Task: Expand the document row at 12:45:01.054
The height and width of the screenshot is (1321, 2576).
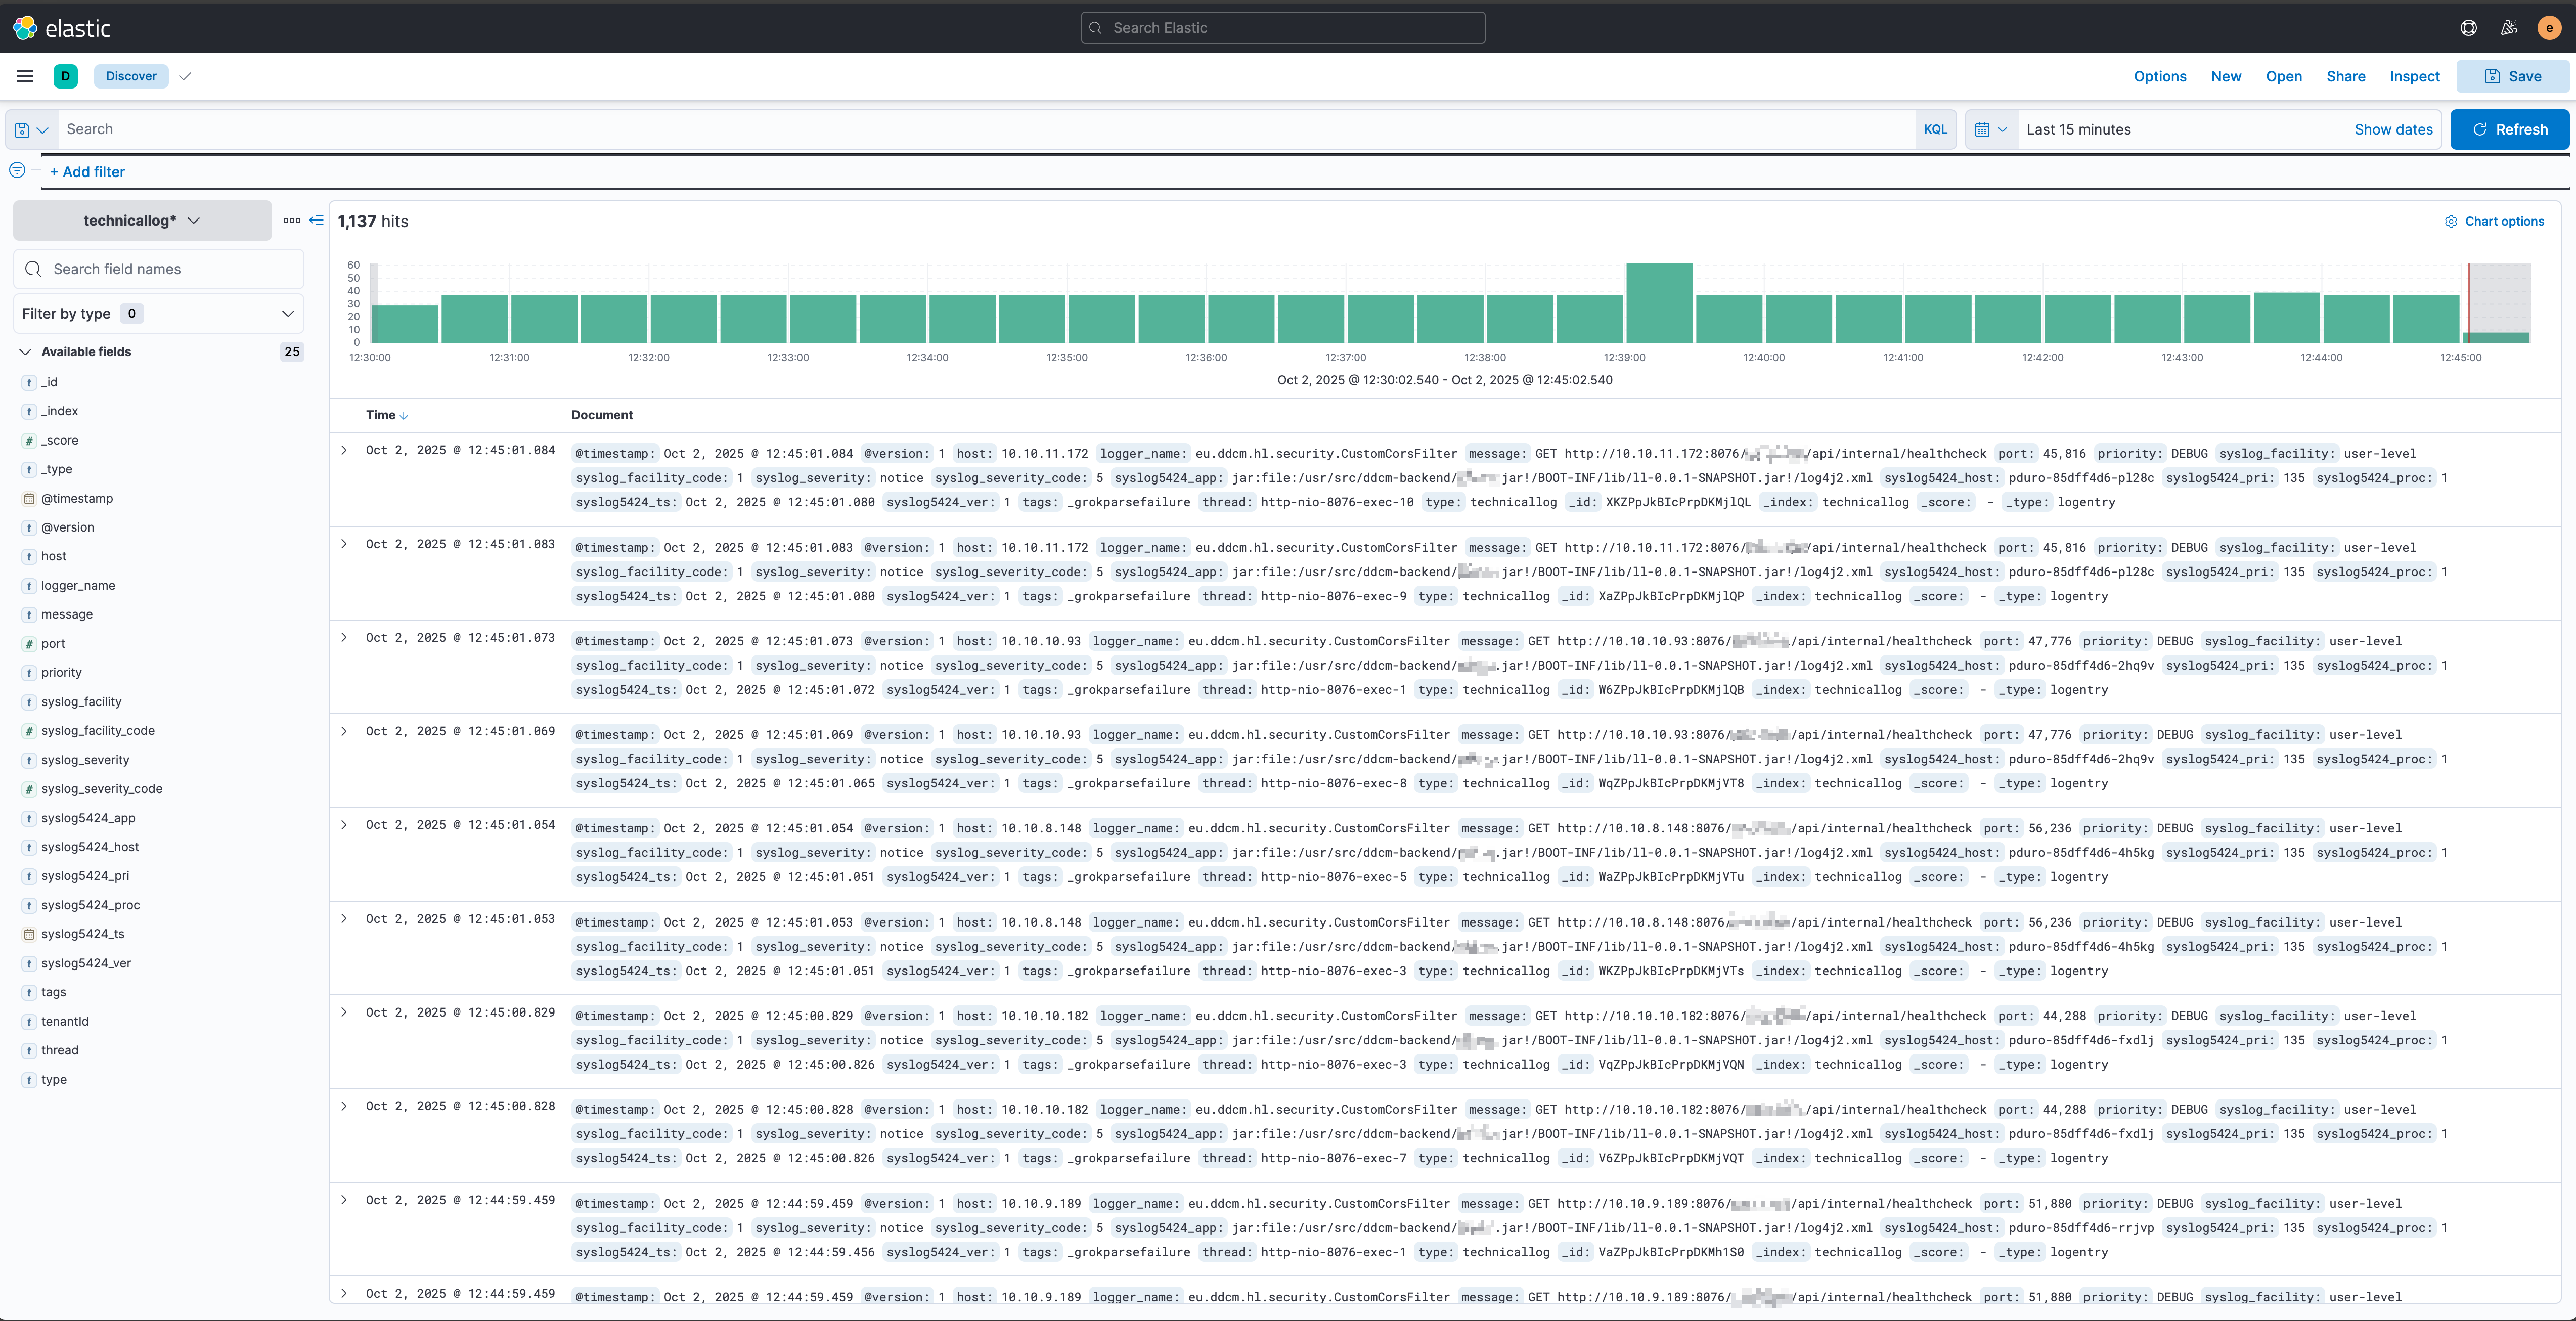Action: 344,825
